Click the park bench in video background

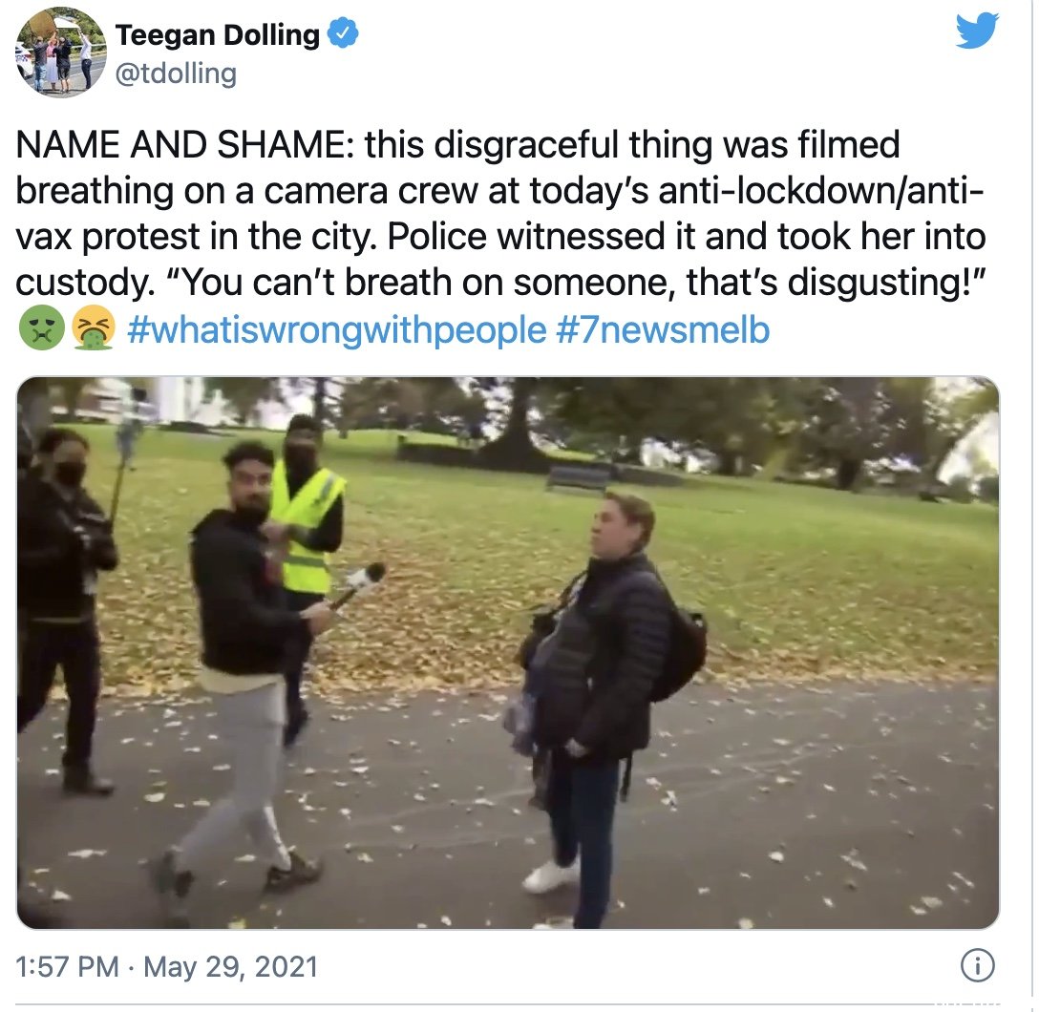(579, 476)
